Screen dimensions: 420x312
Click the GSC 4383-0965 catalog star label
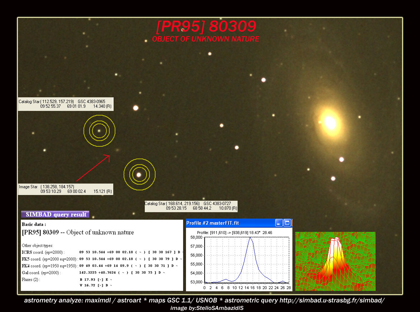coord(66,104)
